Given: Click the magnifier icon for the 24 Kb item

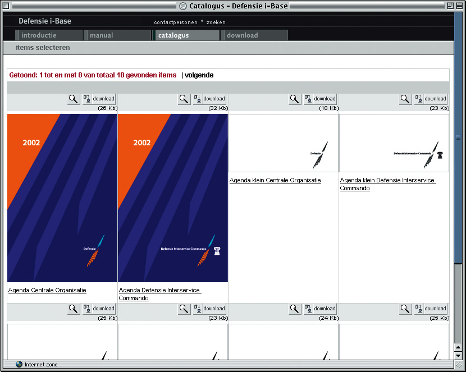Looking at the screenshot, I should click(295, 309).
